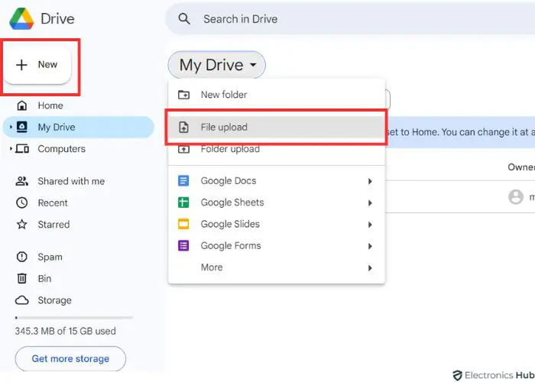Screen dimensions: 535x382
Task: Expand the More submenu arrow
Action: 370,268
